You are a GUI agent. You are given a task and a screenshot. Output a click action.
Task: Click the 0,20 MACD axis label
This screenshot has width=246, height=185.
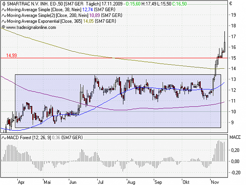tap(235, 150)
